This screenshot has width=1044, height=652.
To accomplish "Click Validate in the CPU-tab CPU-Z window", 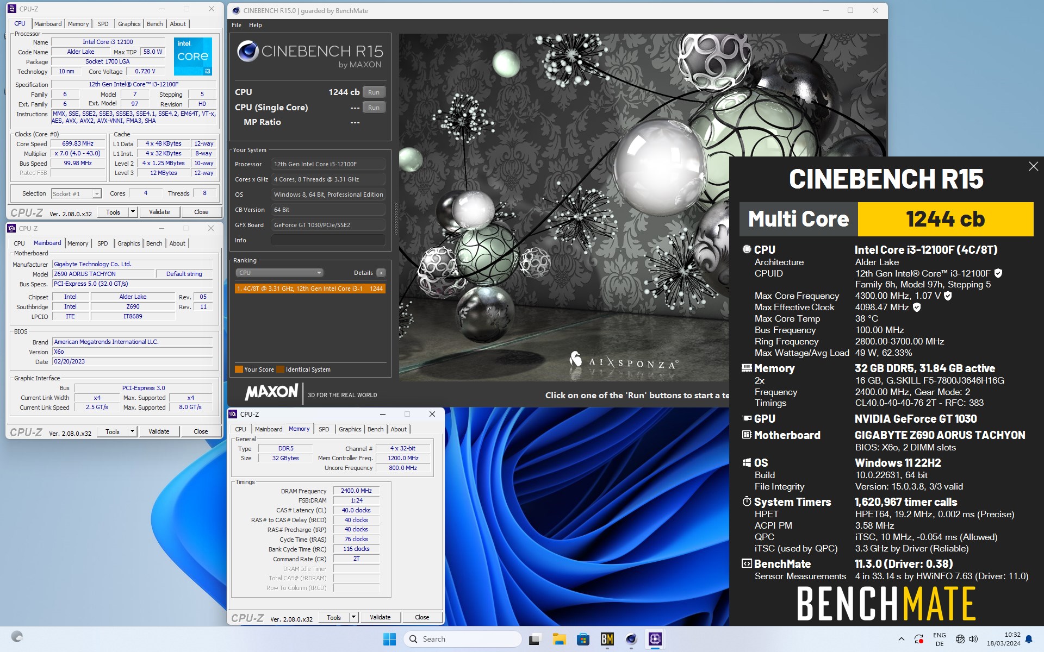I will [159, 212].
